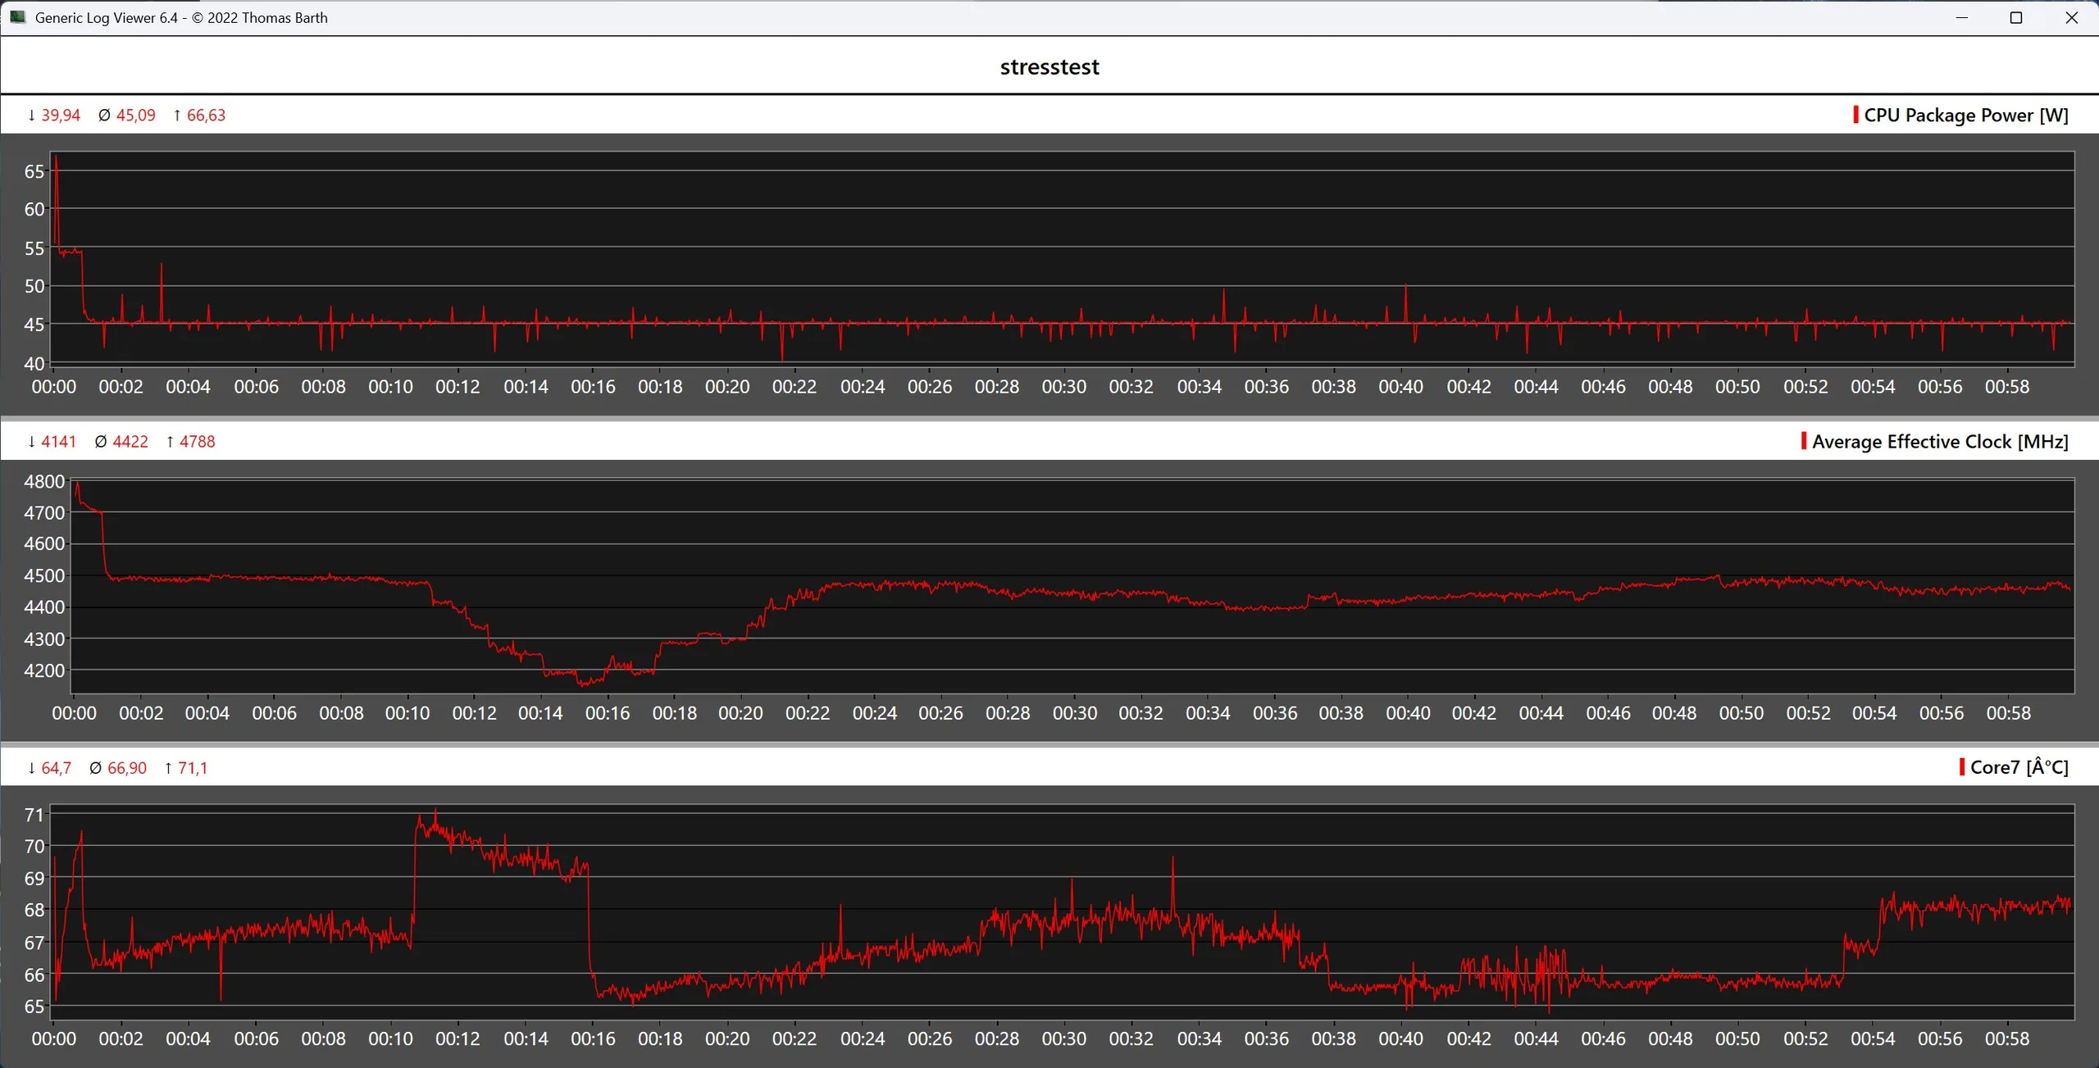Click the average clock value 4422
This screenshot has height=1068, width=2099.
pyautogui.click(x=130, y=442)
